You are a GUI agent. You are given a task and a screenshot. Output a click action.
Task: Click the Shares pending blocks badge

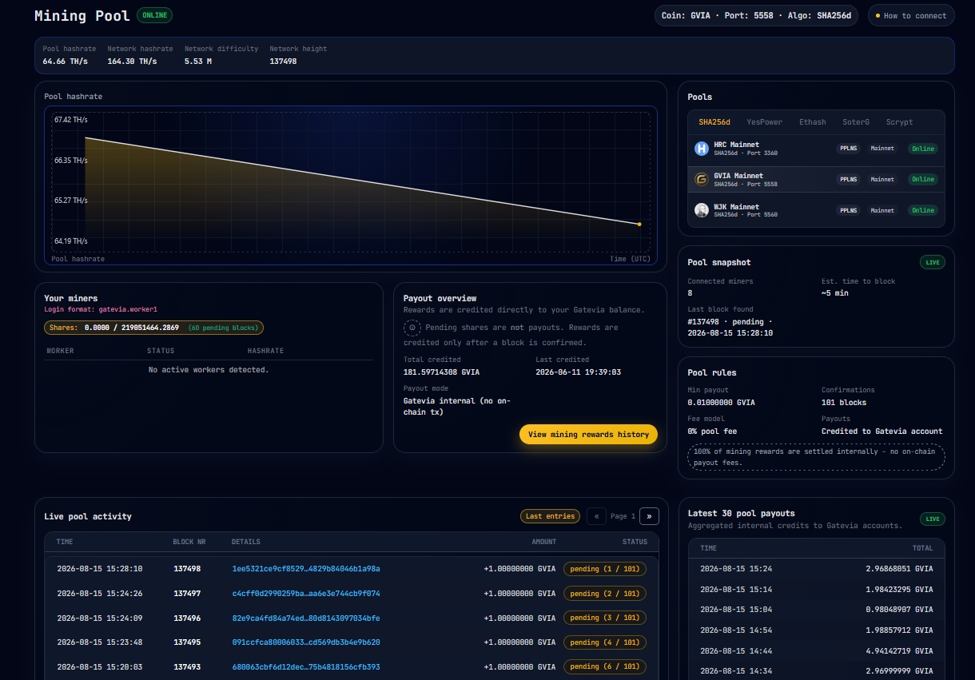(153, 328)
